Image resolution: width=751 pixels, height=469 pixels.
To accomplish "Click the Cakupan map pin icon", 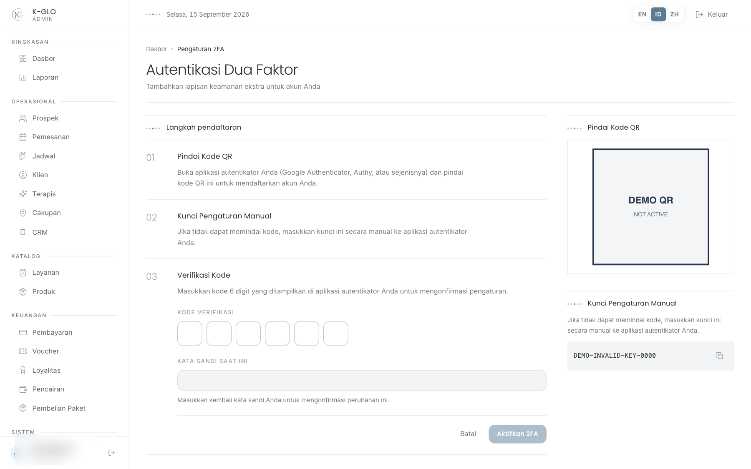I will click(x=23, y=213).
